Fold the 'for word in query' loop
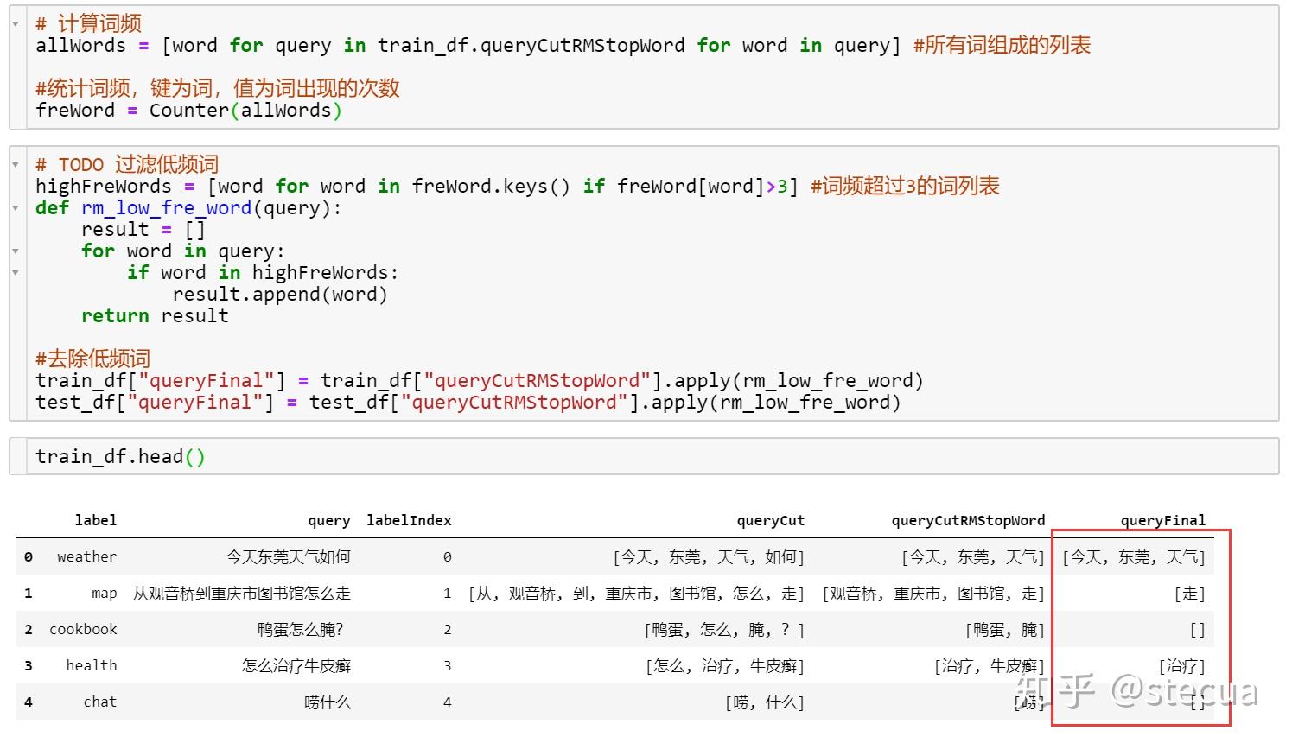 (16, 251)
